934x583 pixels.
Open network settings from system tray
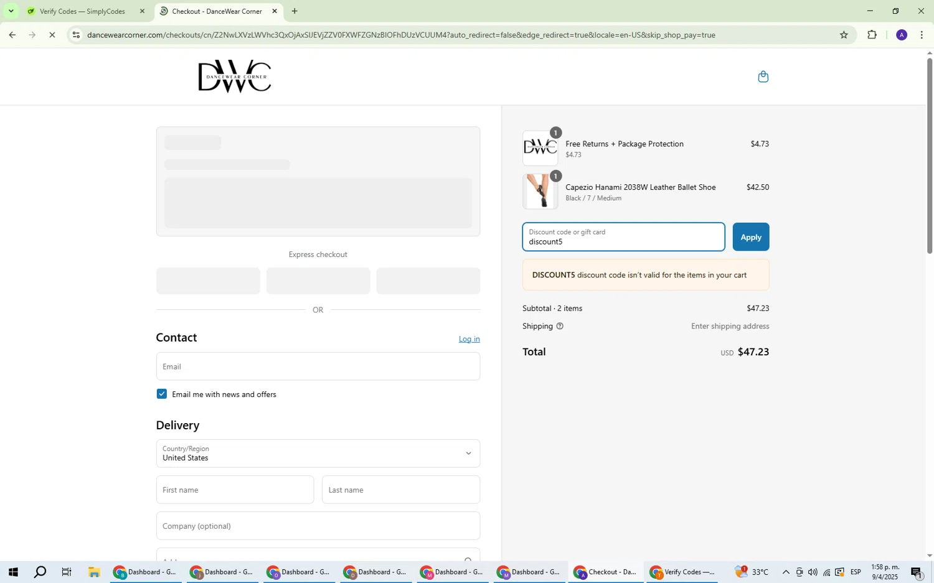coord(826,572)
